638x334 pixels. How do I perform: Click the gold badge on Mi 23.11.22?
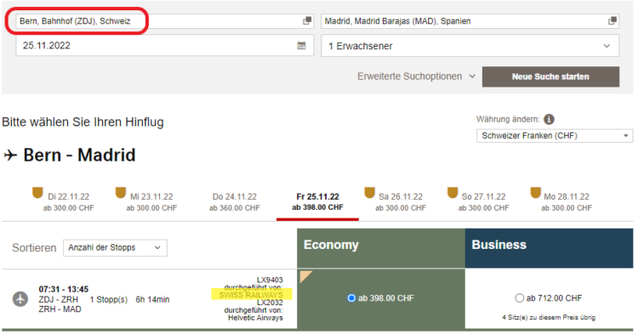(x=121, y=193)
